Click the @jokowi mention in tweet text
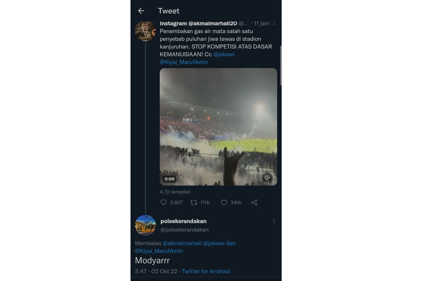This screenshot has height=281, width=421. tap(224, 54)
